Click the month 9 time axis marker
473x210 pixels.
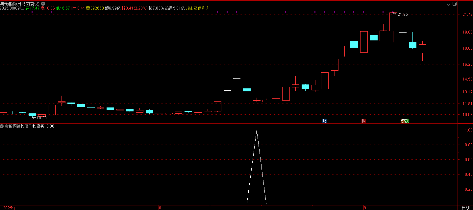coord(364,208)
